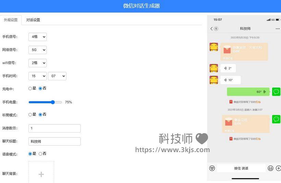This screenshot has width=281, height=183.
Task: Click the green WeChat avatar beside sent red packet
Action: (x=276, y=119)
